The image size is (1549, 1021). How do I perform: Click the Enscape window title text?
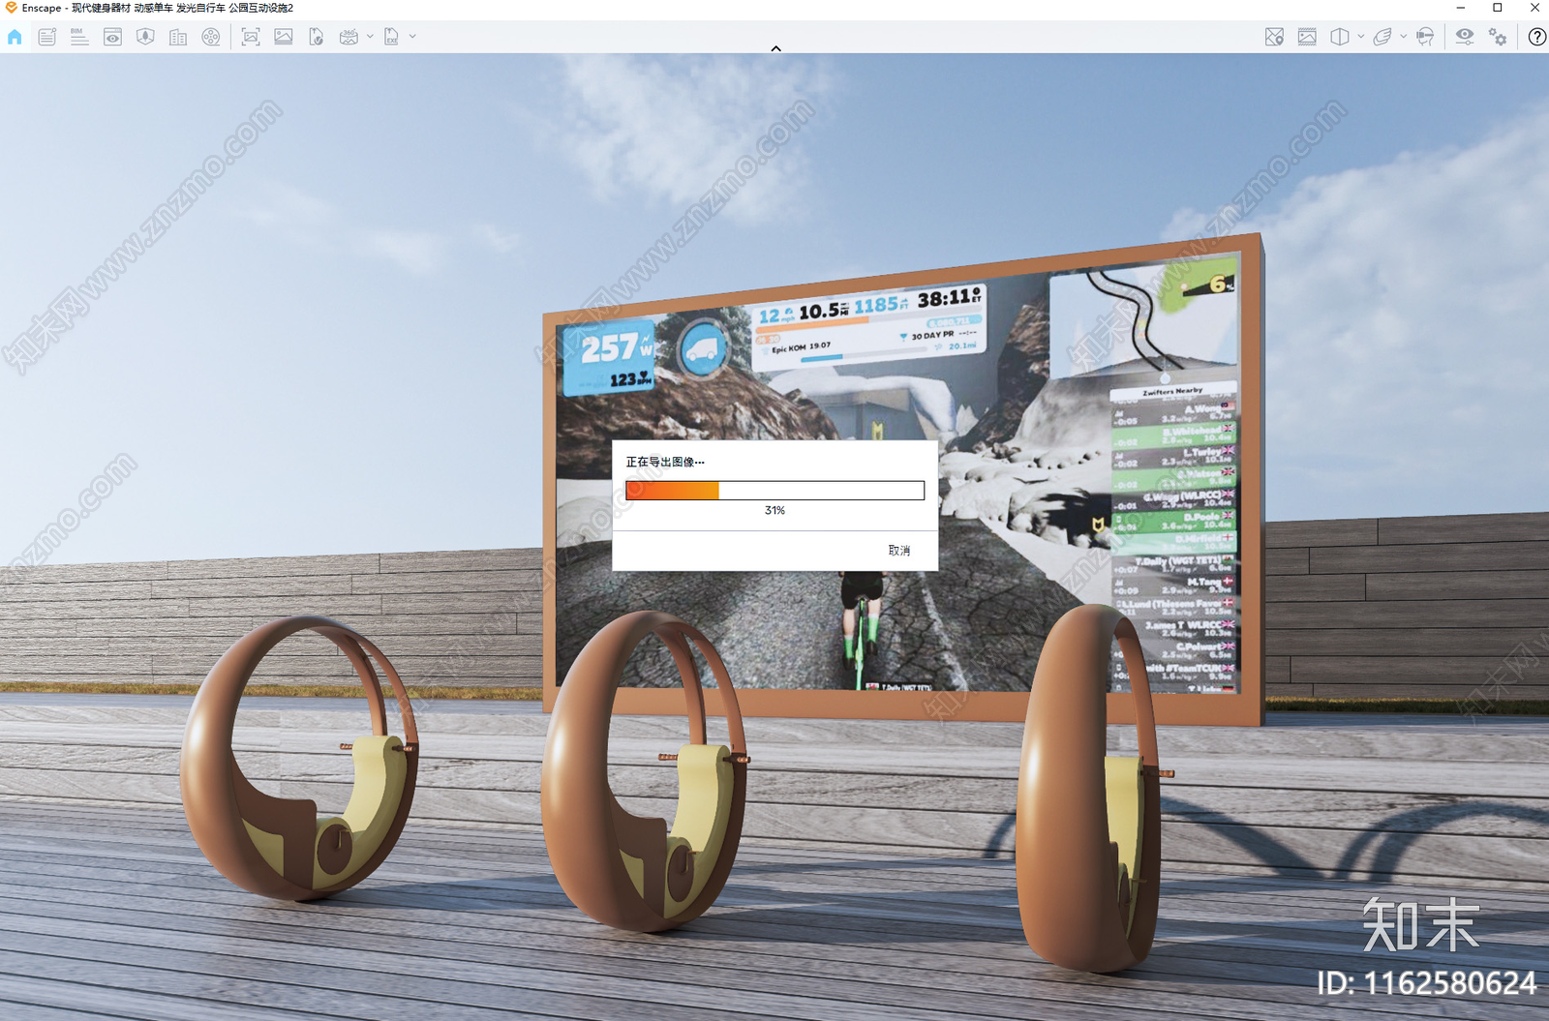(x=157, y=8)
